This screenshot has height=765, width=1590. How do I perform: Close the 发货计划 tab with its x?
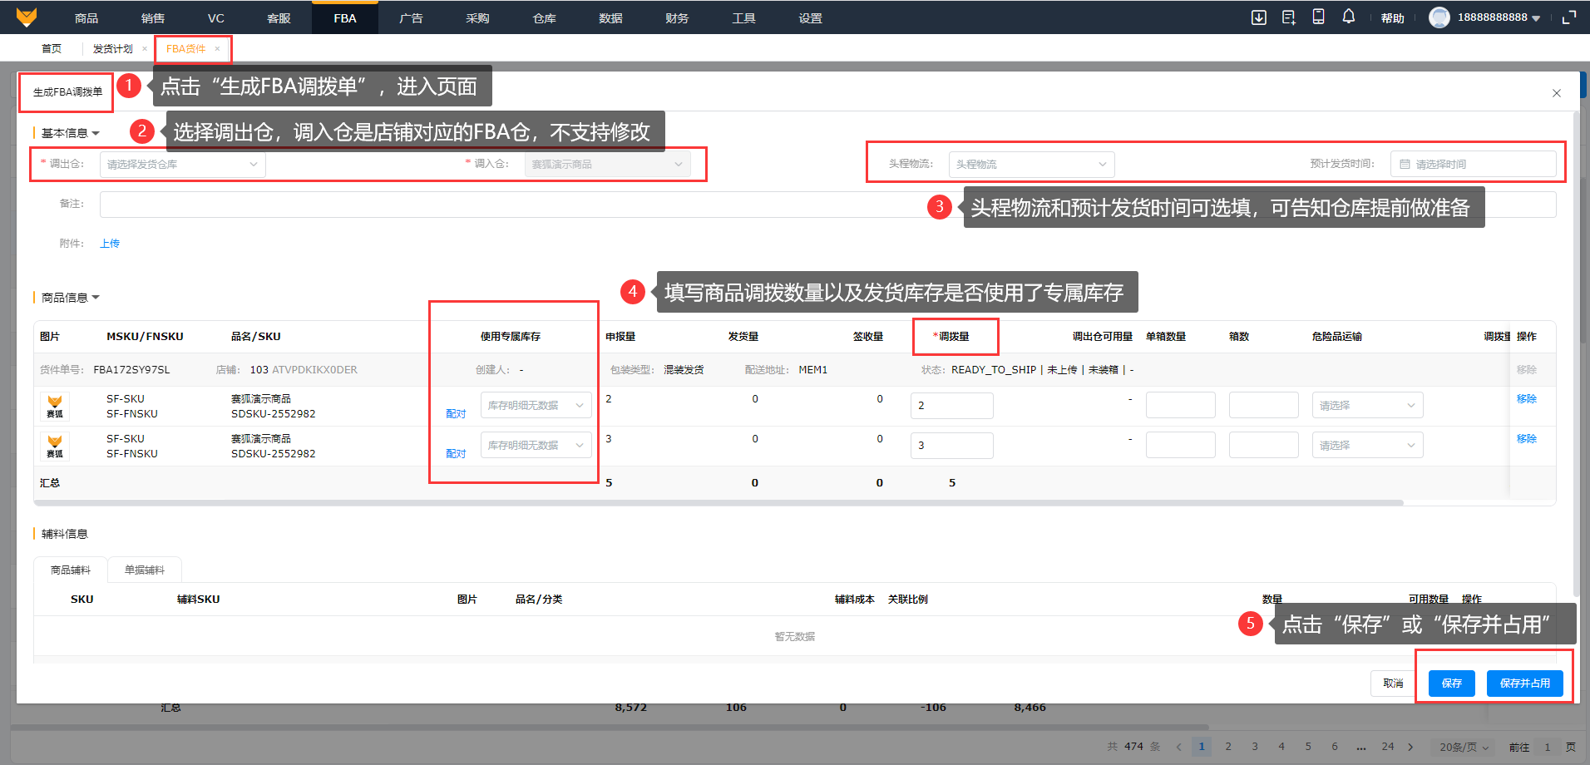point(145,49)
